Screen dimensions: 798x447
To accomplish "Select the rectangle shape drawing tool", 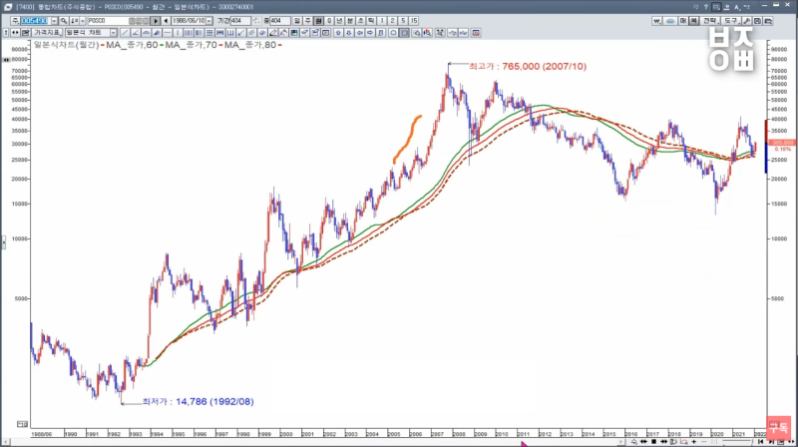I will (x=404, y=33).
